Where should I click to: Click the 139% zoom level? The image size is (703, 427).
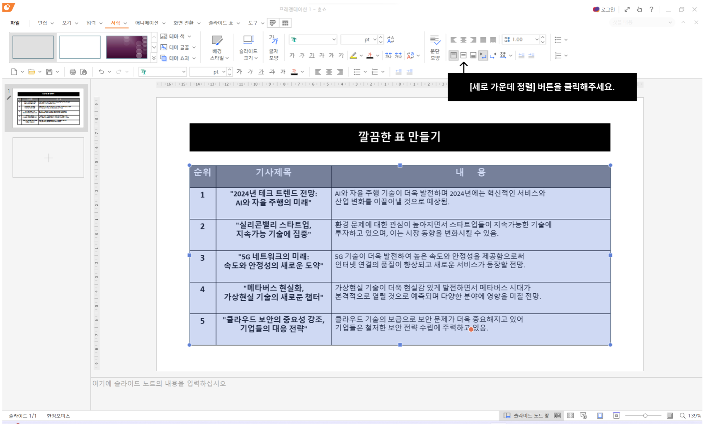pos(695,416)
